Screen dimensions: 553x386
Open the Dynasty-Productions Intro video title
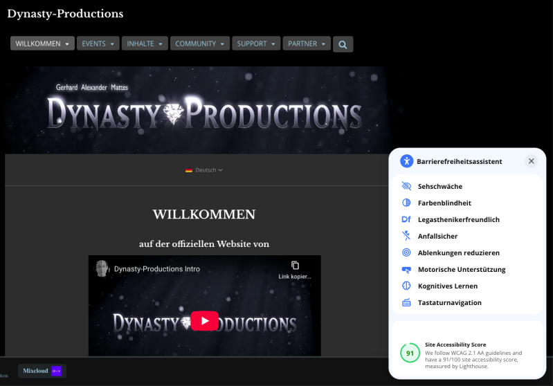(x=157, y=269)
